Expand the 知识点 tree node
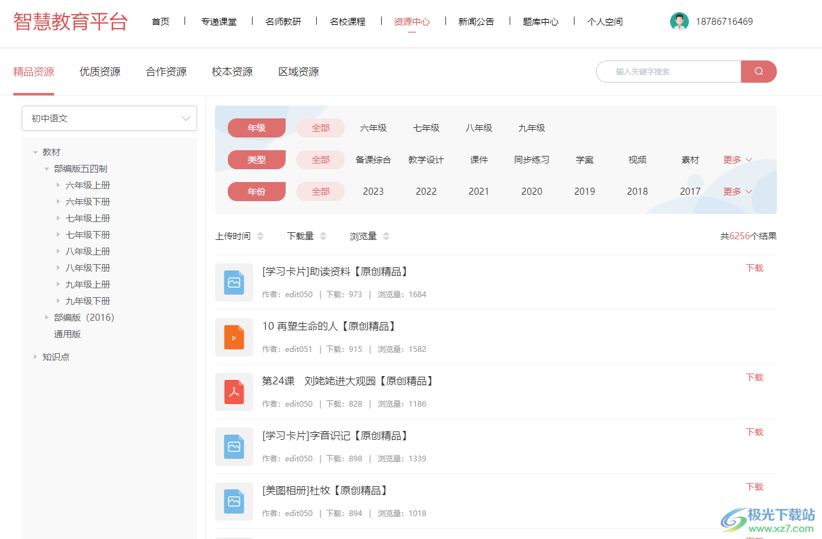 35,357
